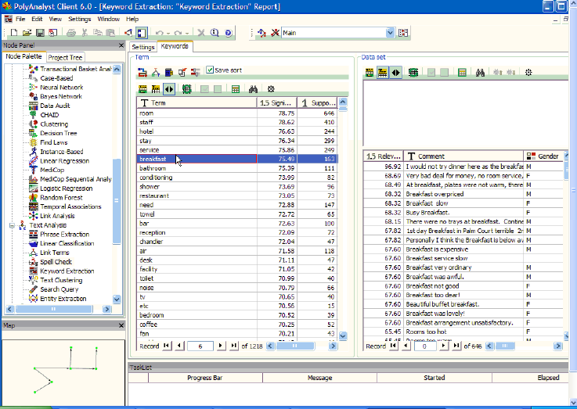Screen dimensions: 577x409
Task: Select the Neural Network node icon
Action: [x=34, y=88]
